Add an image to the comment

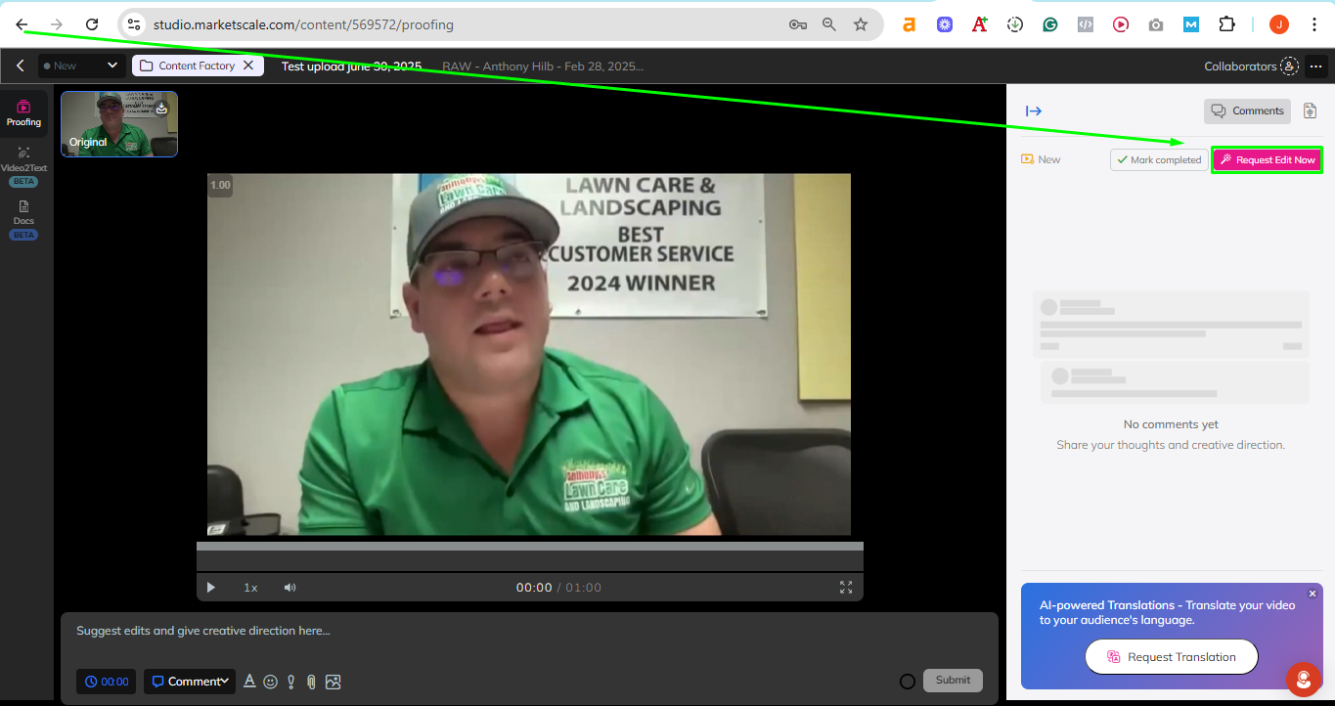(x=334, y=682)
